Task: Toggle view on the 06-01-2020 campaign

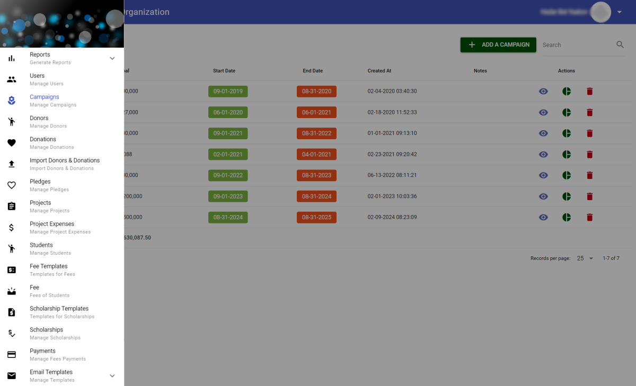Action: click(543, 112)
